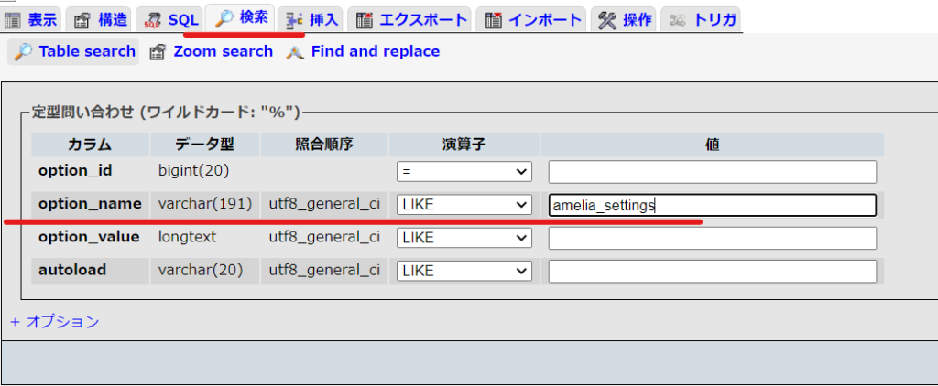Click the 操作 operations tools icon
Screen dimensions: 938x386
[x=607, y=21]
